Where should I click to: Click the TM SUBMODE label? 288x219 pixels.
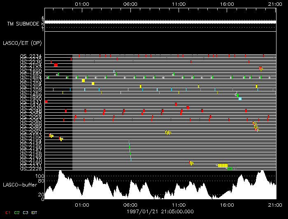click(23, 24)
